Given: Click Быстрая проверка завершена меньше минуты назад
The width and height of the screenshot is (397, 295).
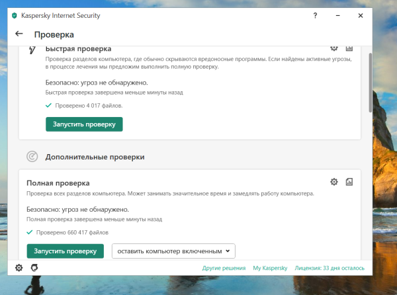Looking at the screenshot, I should pyautogui.click(x=114, y=93).
